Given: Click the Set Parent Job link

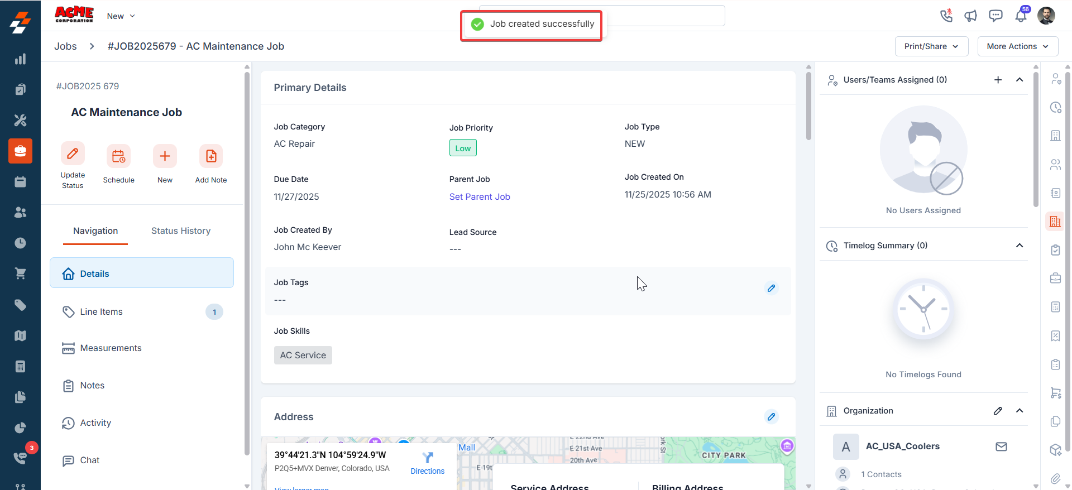Looking at the screenshot, I should point(480,196).
